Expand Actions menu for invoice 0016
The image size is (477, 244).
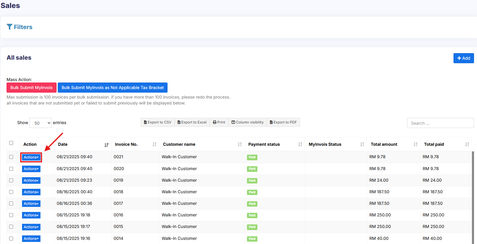[x=31, y=215]
